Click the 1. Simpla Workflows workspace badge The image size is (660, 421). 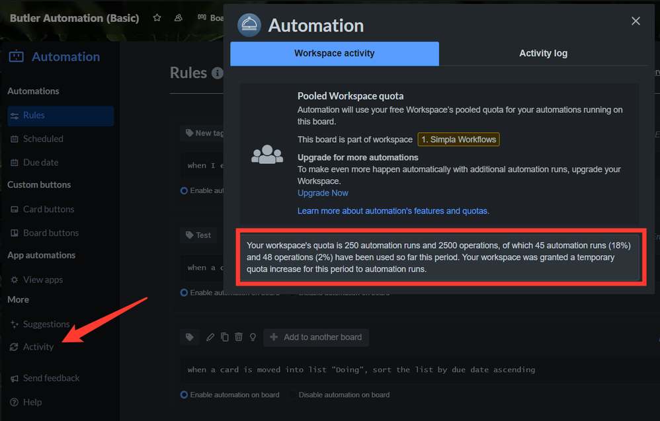pyautogui.click(x=458, y=139)
